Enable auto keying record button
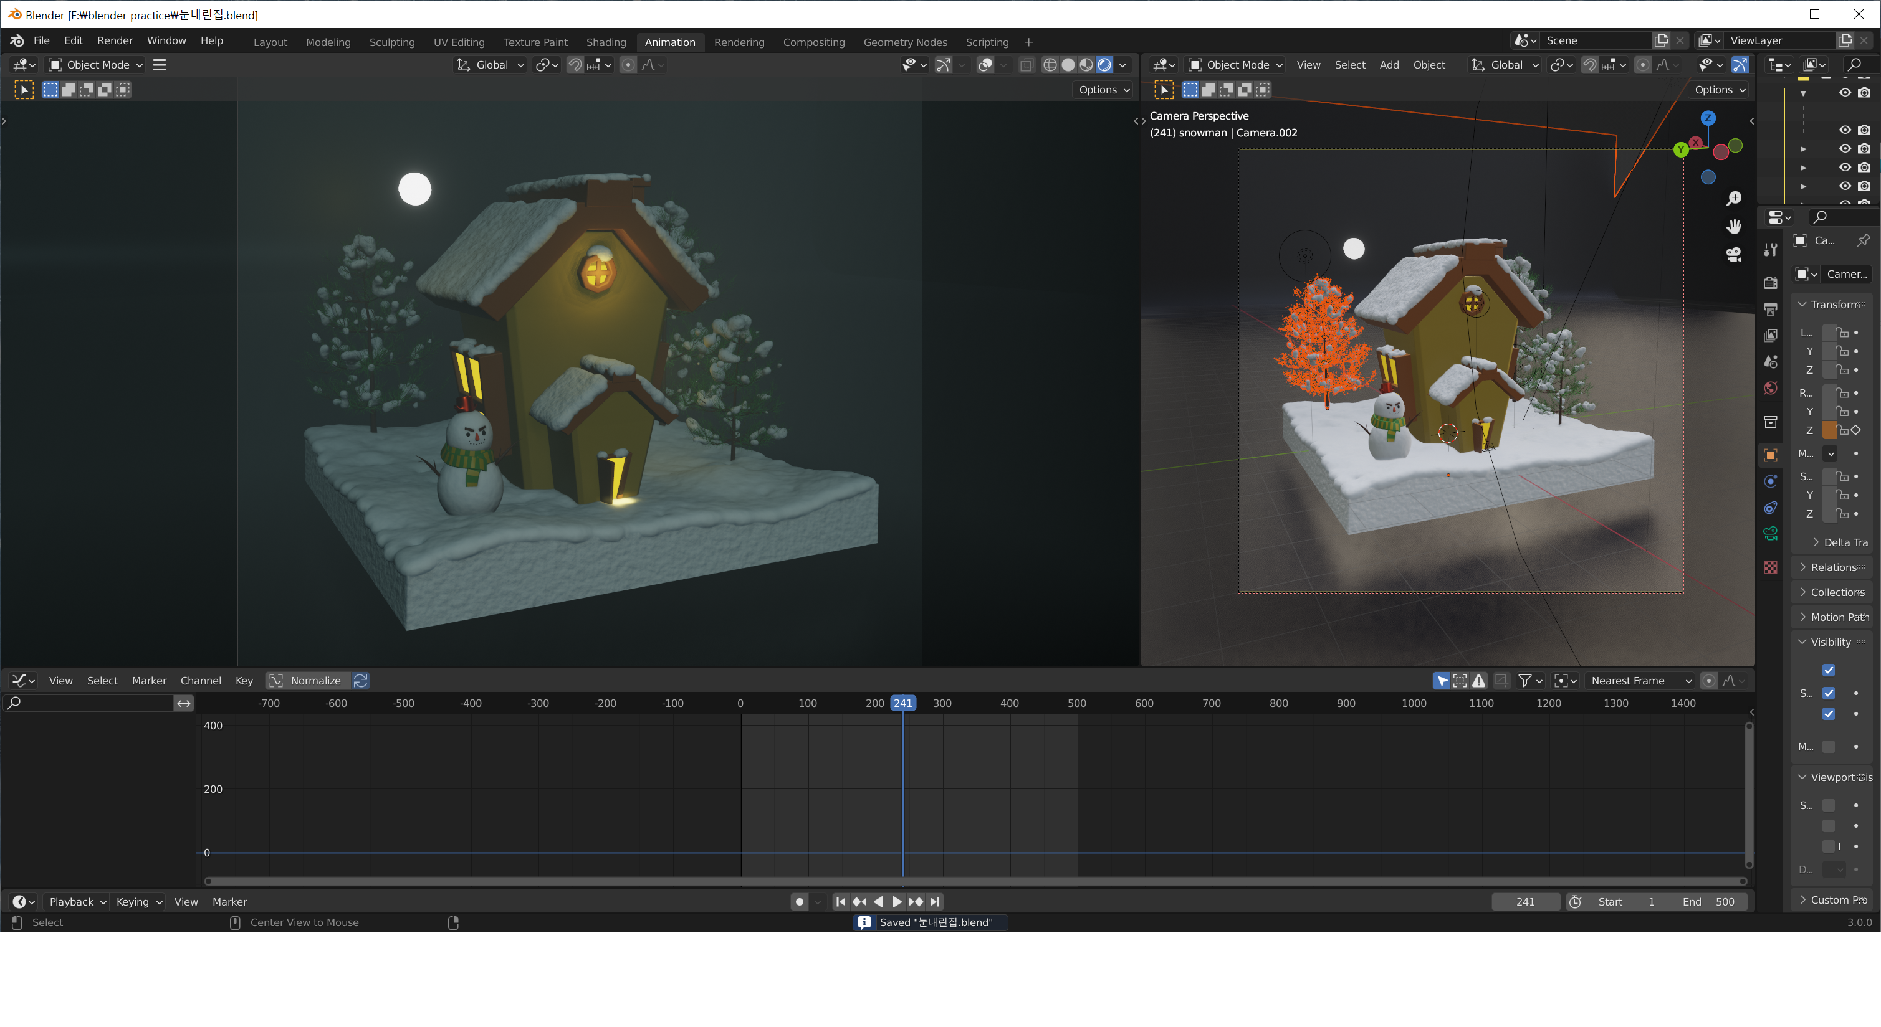Image resolution: width=1881 pixels, height=1027 pixels. tap(800, 901)
